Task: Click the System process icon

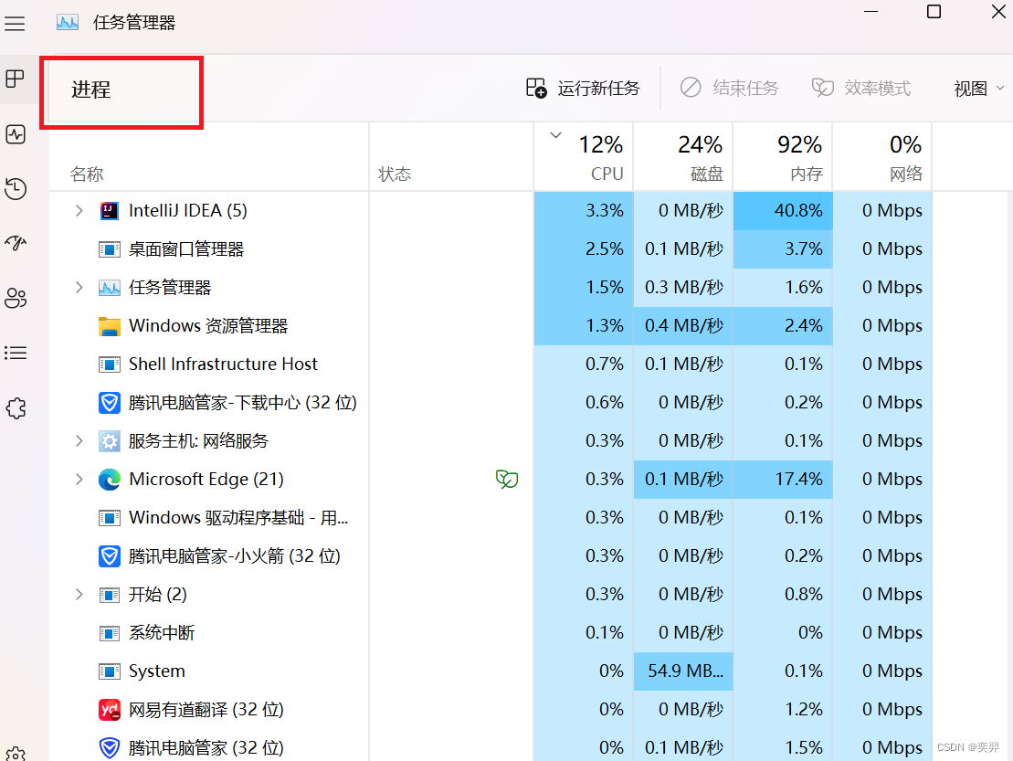Action: [x=110, y=671]
